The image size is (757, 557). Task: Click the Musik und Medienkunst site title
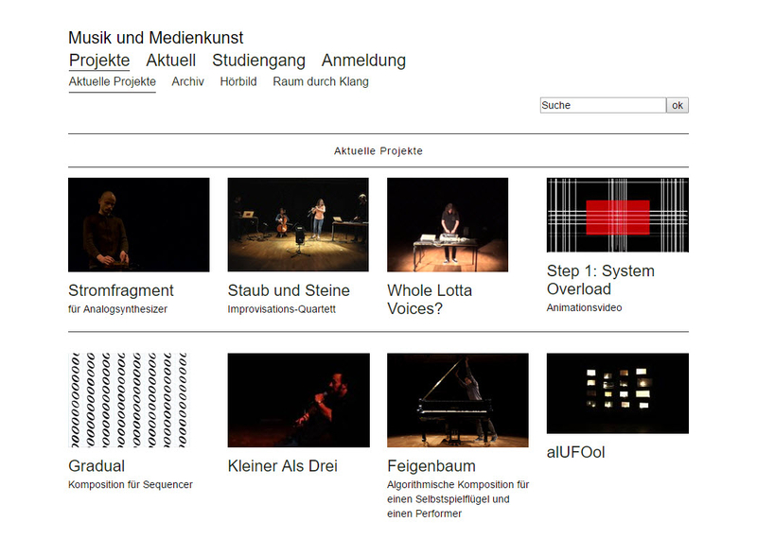point(155,38)
